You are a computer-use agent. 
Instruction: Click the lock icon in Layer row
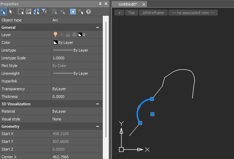(68, 35)
